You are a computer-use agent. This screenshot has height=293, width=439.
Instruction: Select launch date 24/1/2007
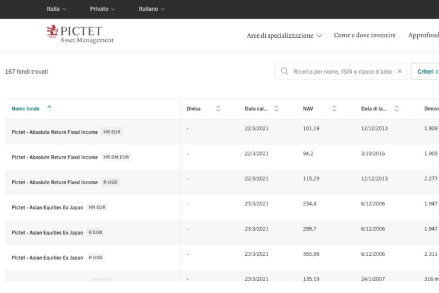tap(373, 279)
